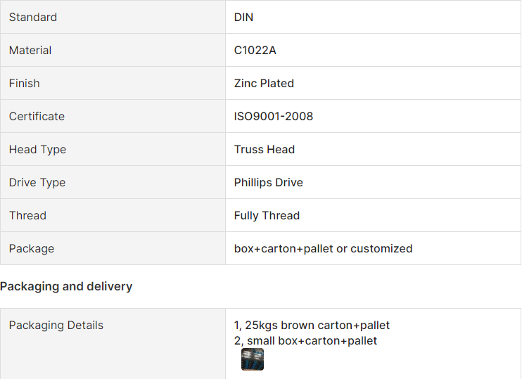Image resolution: width=522 pixels, height=379 pixels.
Task: Select the Head Type label
Action: [37, 149]
